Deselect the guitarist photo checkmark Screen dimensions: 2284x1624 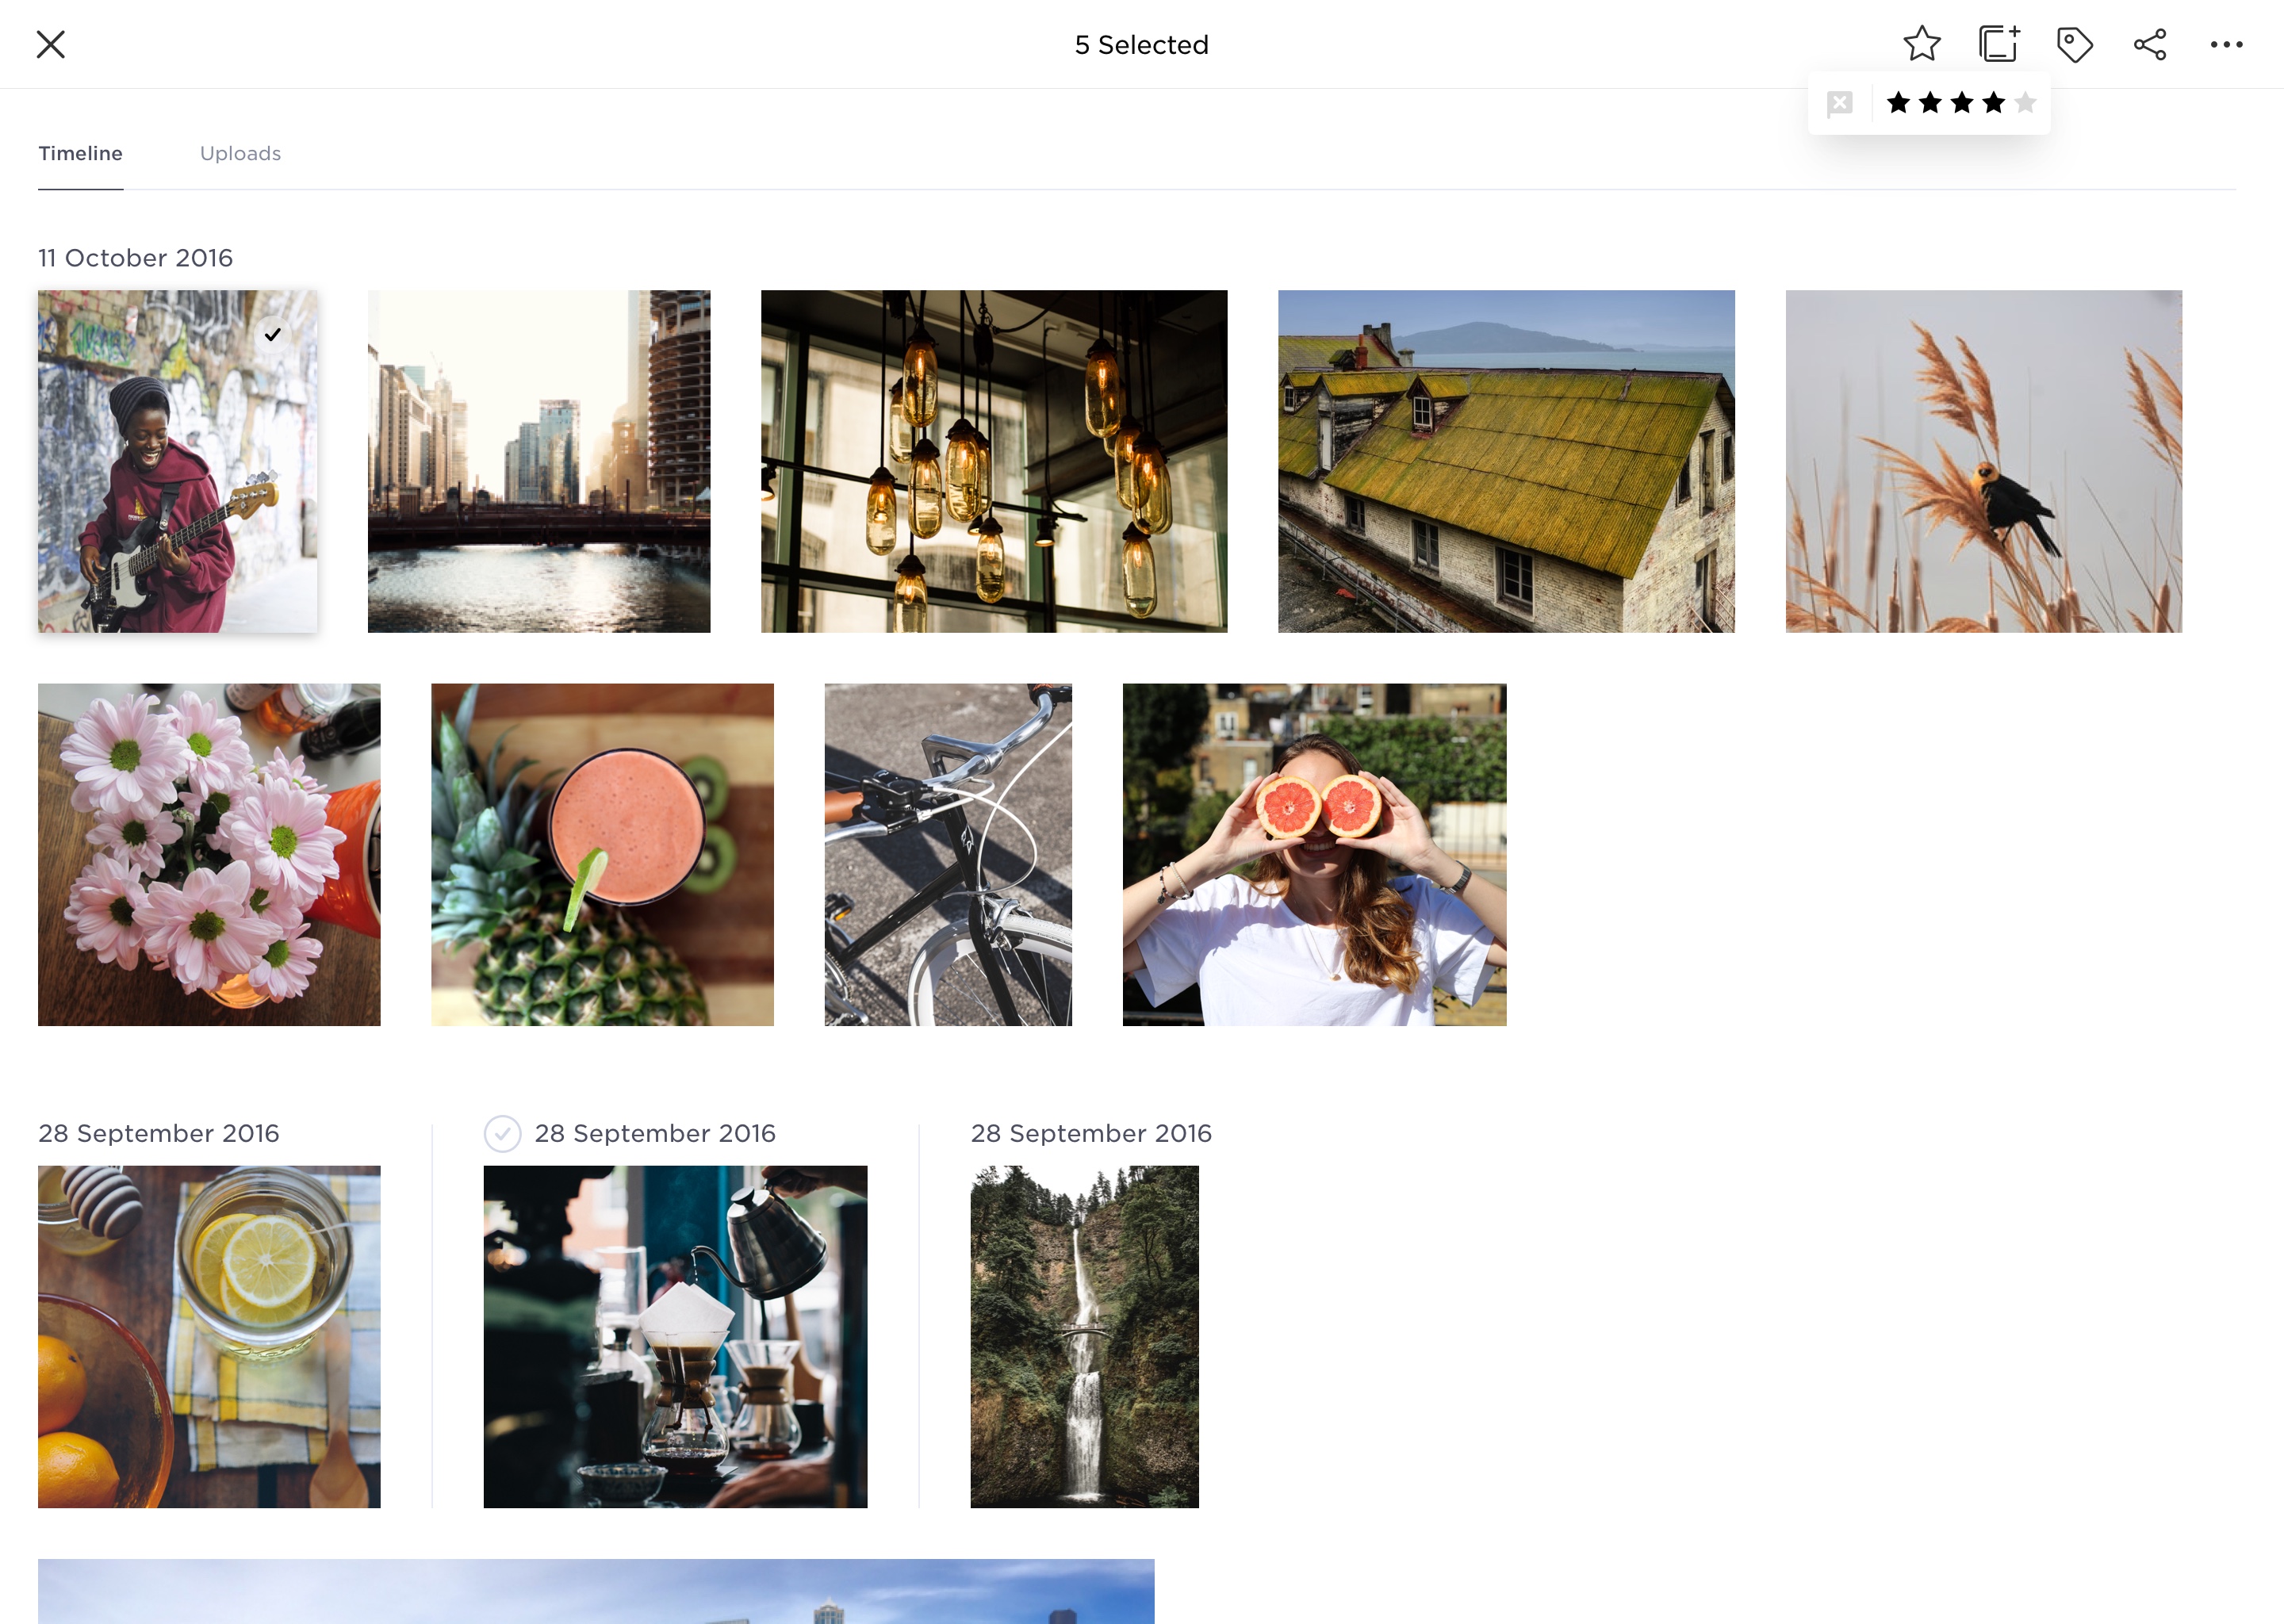pos(272,334)
